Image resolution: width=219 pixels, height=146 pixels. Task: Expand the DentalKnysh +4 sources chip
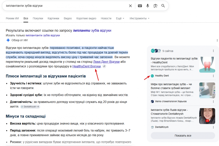(30, 107)
